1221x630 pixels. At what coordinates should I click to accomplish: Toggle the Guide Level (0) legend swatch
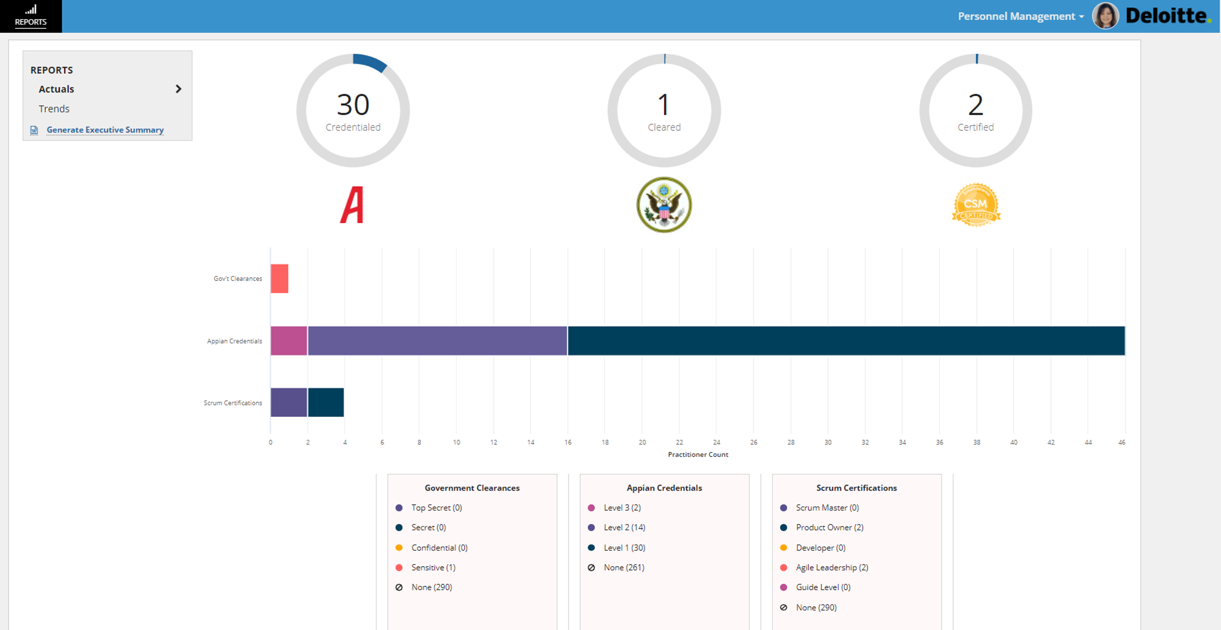(x=783, y=587)
